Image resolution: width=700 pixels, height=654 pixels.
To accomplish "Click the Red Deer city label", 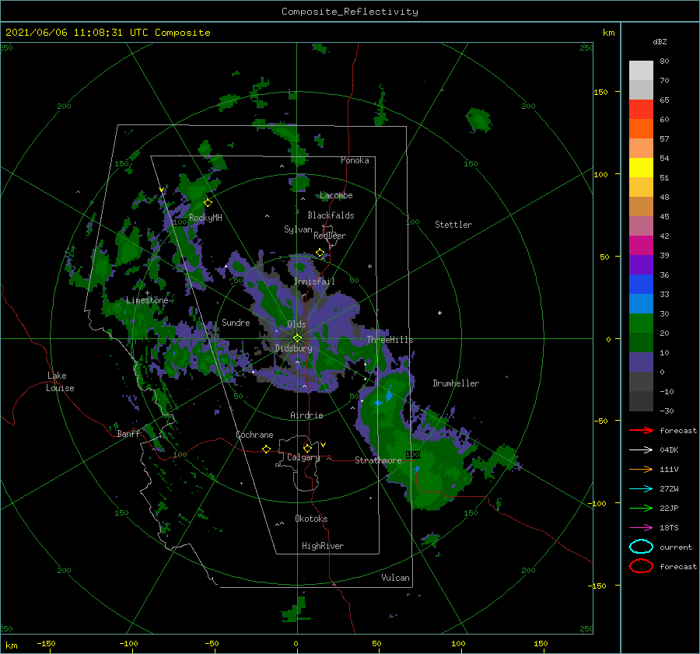I will [x=330, y=236].
